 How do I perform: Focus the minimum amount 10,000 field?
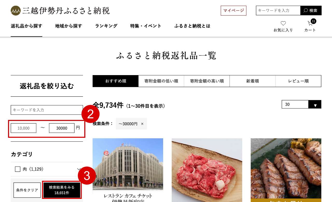tap(23, 128)
